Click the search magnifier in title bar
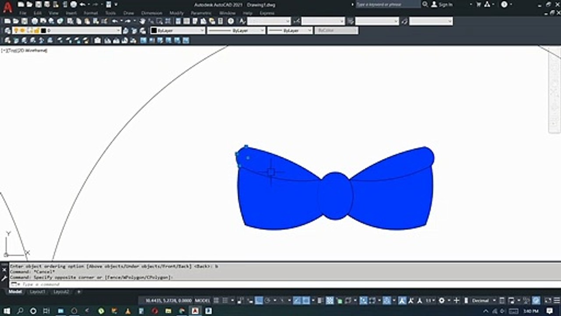Screen dimensions: 561x316 tap(425, 4)
